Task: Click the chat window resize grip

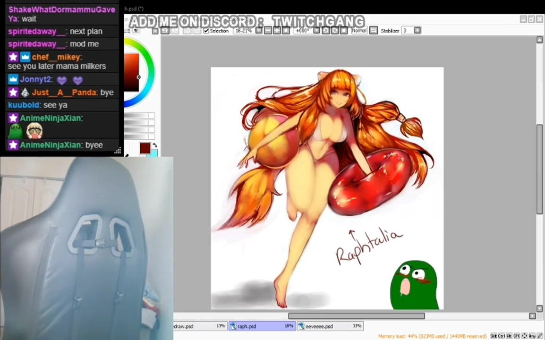Action: [x=118, y=150]
